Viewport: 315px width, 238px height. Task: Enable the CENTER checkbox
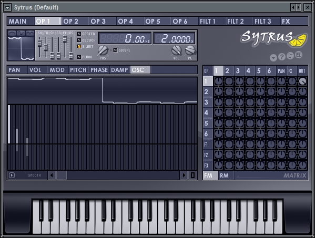point(79,34)
